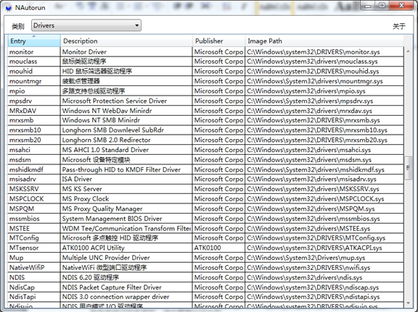This screenshot has height=312, width=418.
Task: Click the 'MS KS Server' description
Action: click(82, 189)
